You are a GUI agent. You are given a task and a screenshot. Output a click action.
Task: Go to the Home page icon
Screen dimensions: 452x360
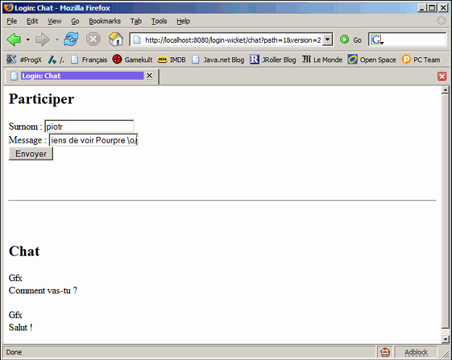115,39
